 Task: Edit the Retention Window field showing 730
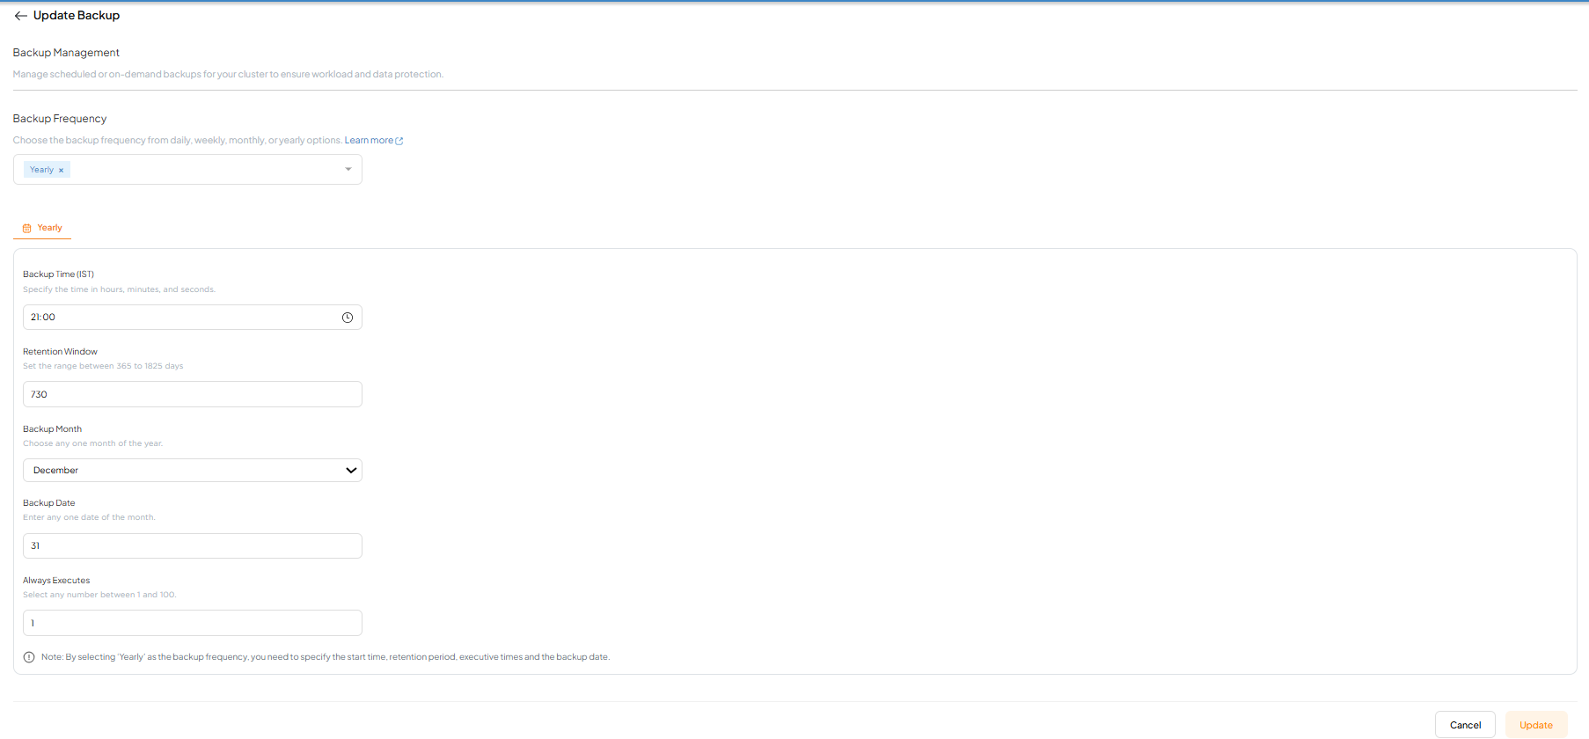pyautogui.click(x=192, y=394)
